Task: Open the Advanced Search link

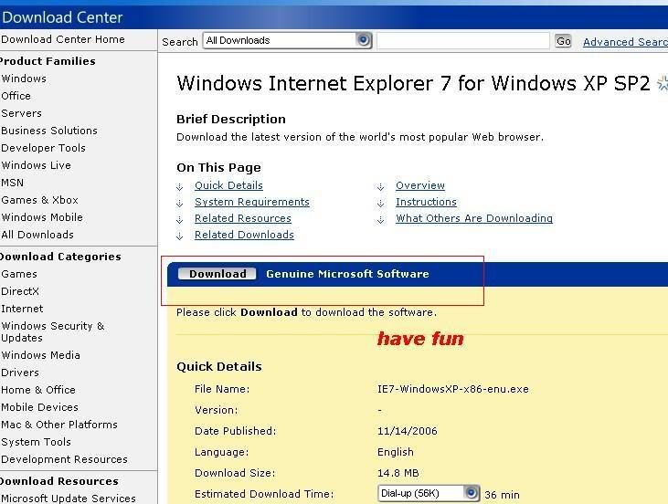Action: (x=625, y=42)
